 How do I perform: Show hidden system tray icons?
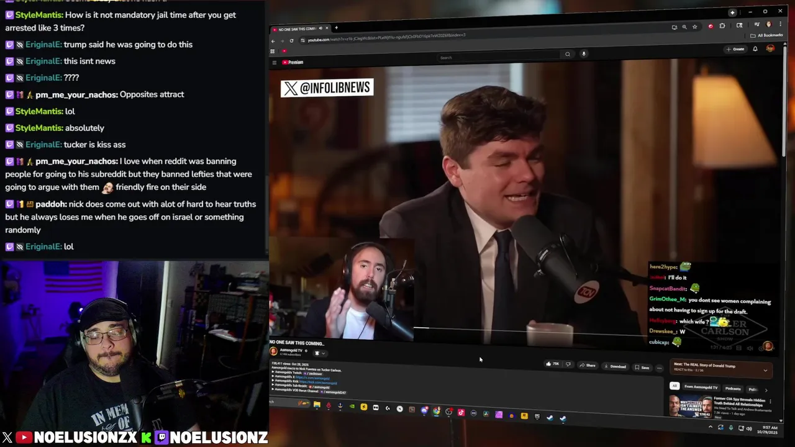711,427
